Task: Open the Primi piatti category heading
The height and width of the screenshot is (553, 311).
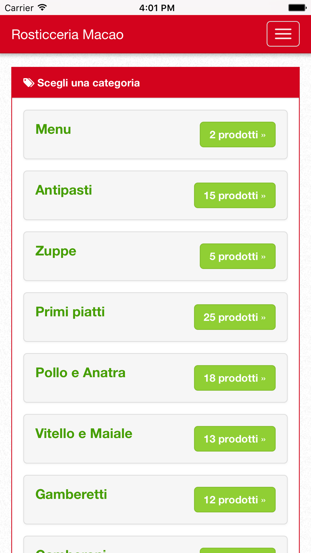Action: [70, 312]
